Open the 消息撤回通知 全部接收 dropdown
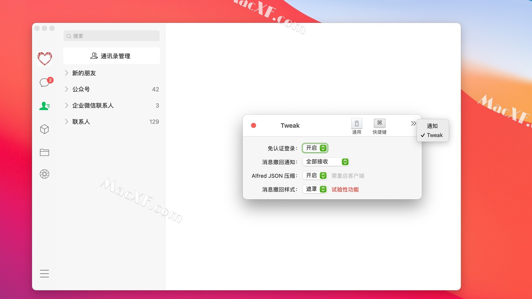532x299 pixels. click(326, 162)
